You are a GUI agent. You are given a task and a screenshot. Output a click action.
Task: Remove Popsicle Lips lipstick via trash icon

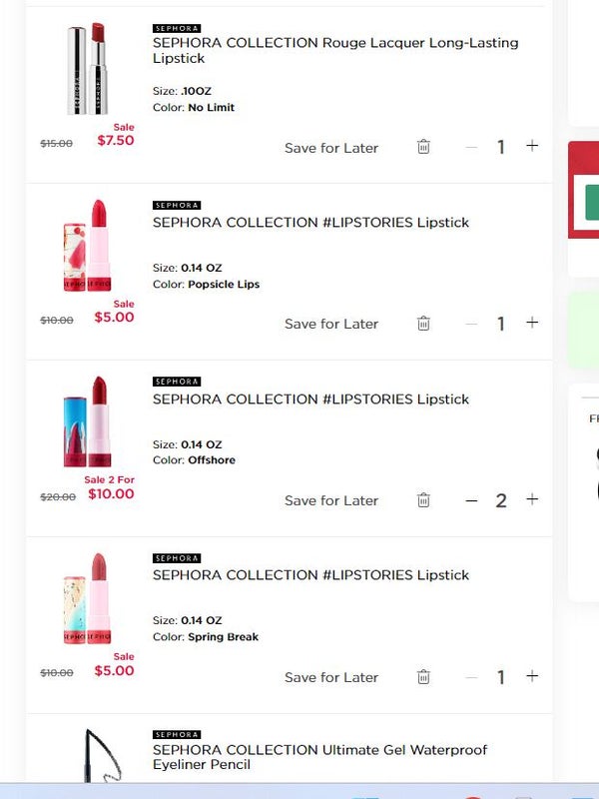tap(423, 324)
